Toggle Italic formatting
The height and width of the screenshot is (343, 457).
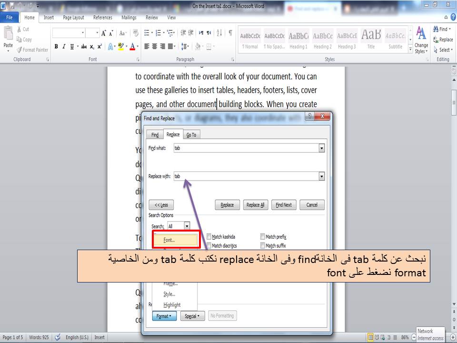(x=64, y=46)
